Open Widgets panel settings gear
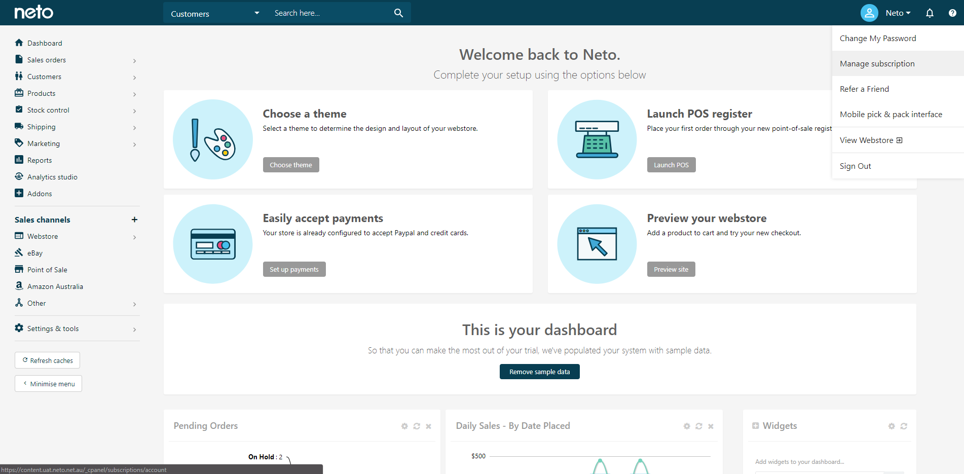This screenshot has width=964, height=474. (892, 426)
